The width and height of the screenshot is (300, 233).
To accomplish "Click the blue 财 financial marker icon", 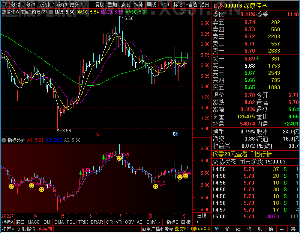I will (175, 134).
